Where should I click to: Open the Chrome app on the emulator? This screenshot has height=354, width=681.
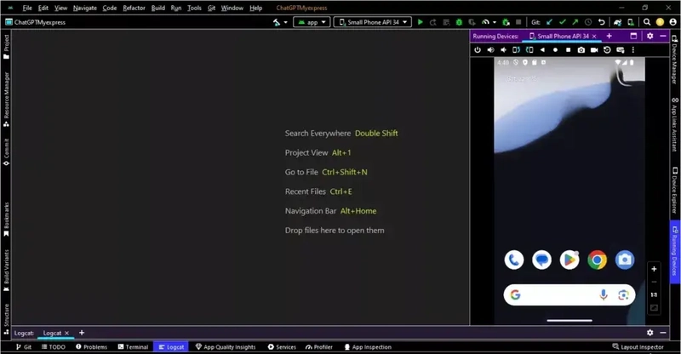pos(597,260)
